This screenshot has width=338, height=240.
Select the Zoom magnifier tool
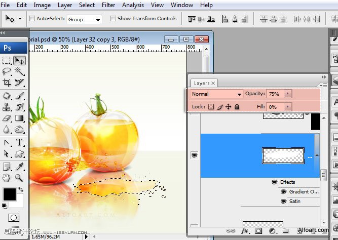[x=19, y=177]
